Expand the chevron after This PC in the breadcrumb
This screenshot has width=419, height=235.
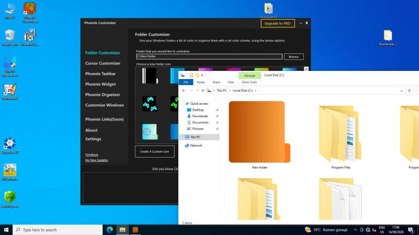(x=230, y=91)
